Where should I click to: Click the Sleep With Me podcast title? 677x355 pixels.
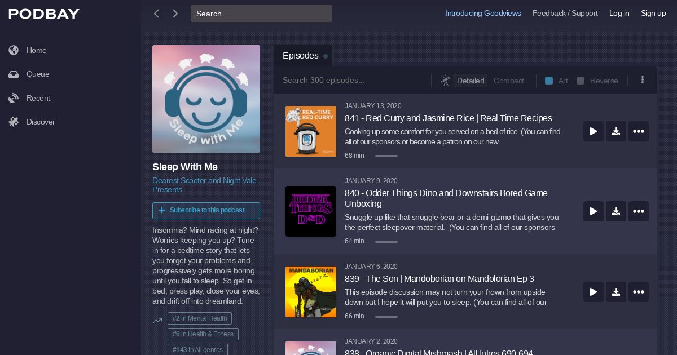[185, 167]
